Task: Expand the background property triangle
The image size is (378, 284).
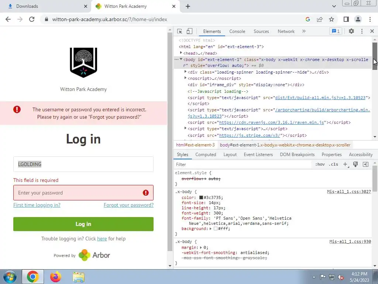Action: tap(210, 229)
